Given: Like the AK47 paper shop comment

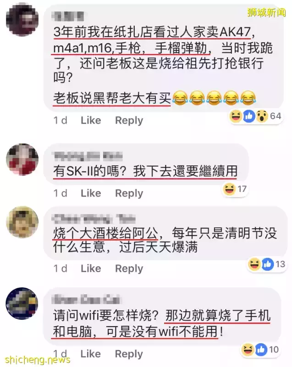Looking at the screenshot, I should (x=91, y=121).
